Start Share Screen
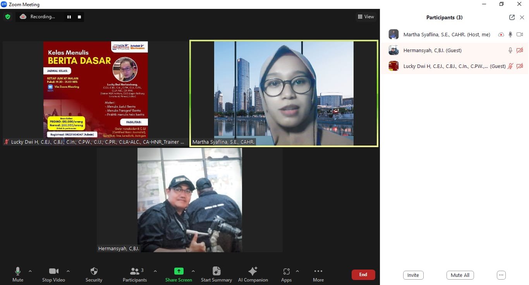The height and width of the screenshot is (285, 529). [179, 275]
